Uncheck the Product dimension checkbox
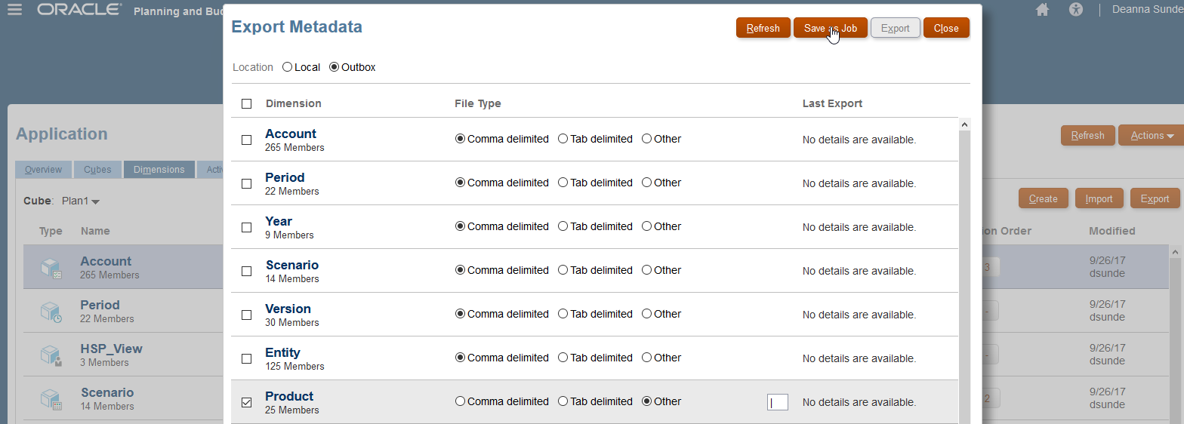1184x424 pixels. 246,402
